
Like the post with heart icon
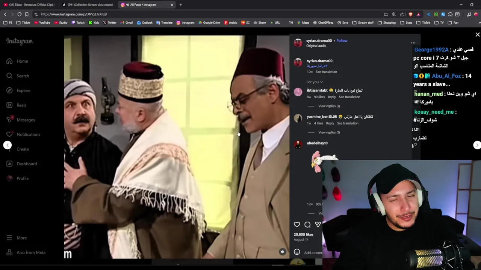(x=297, y=225)
